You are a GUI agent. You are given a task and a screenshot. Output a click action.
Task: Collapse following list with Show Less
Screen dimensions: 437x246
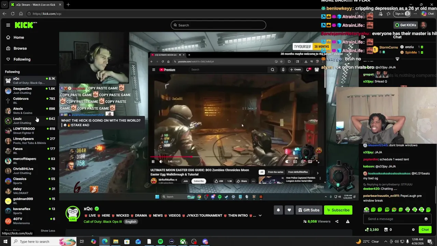click(x=48, y=231)
